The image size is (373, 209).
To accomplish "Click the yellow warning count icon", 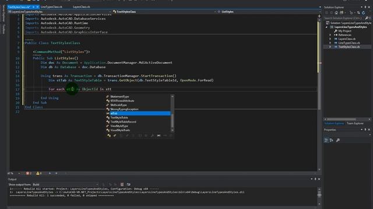I will 37,173.
